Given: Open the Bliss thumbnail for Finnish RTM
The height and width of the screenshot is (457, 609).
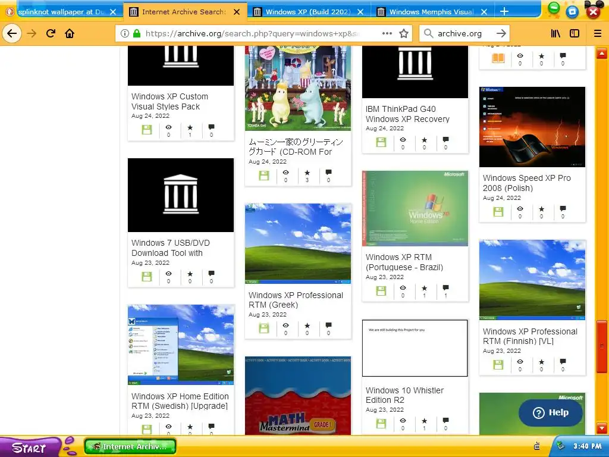Looking at the screenshot, I should (532, 280).
